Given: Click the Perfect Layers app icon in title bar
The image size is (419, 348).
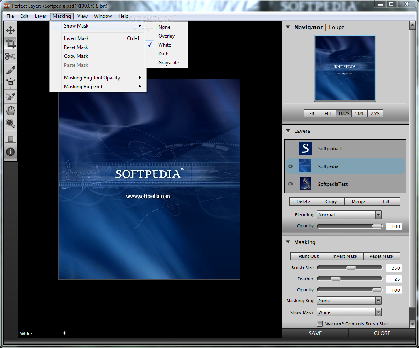Looking at the screenshot, I should click(x=6, y=6).
